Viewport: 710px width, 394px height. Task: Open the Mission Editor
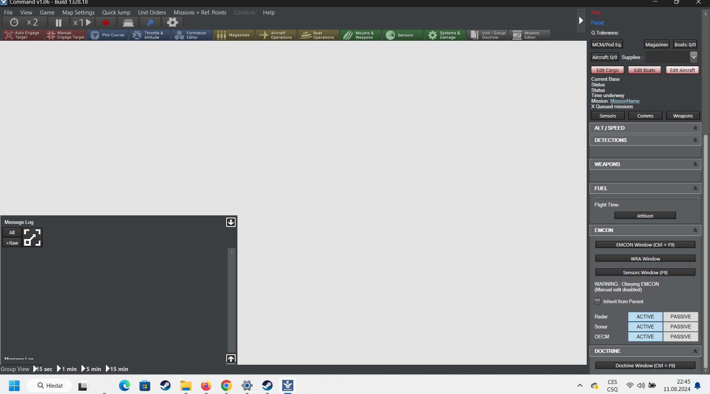tap(530, 35)
